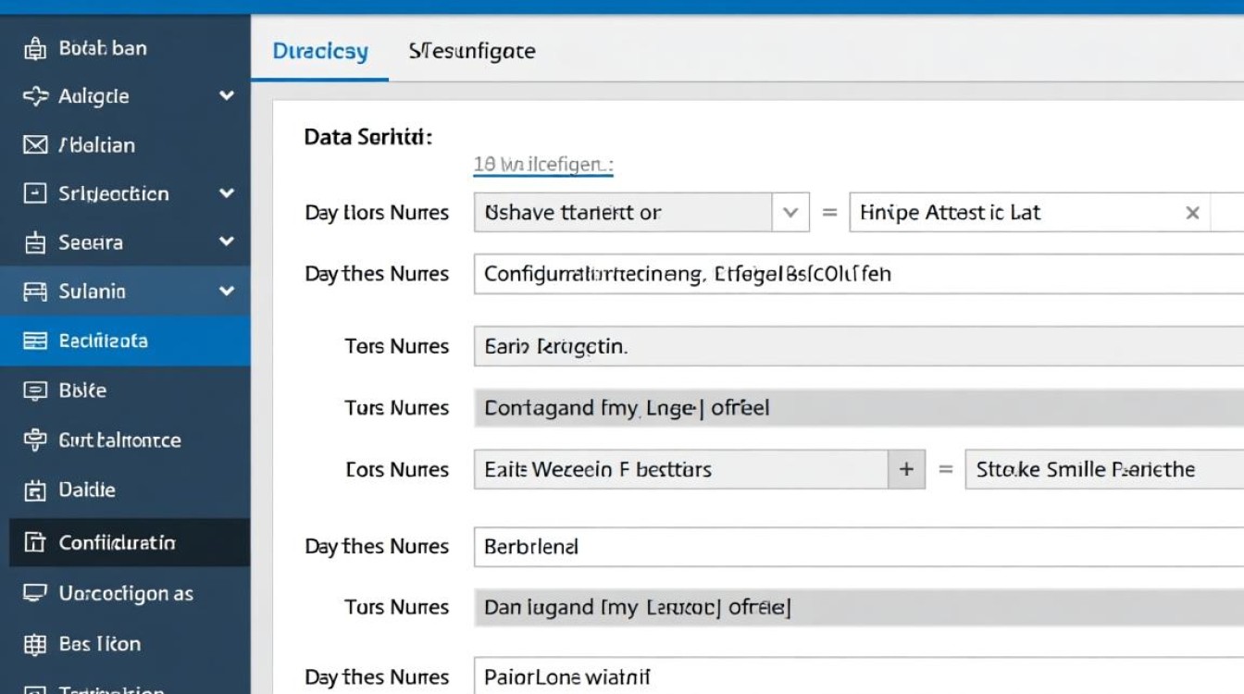
Task: Open the Bshave ttanertt or dropdown
Action: coord(790,213)
